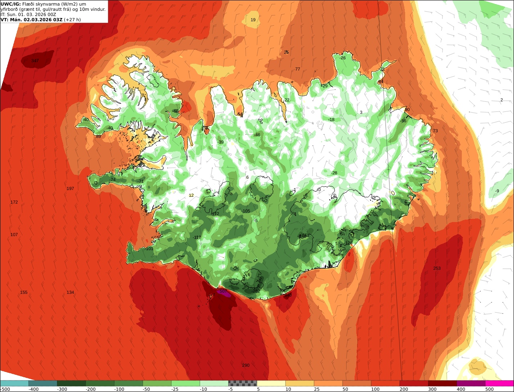Click the value -28 on the map
Image resolution: width=514 pixels, height=392 pixels.
pyautogui.click(x=334, y=173)
